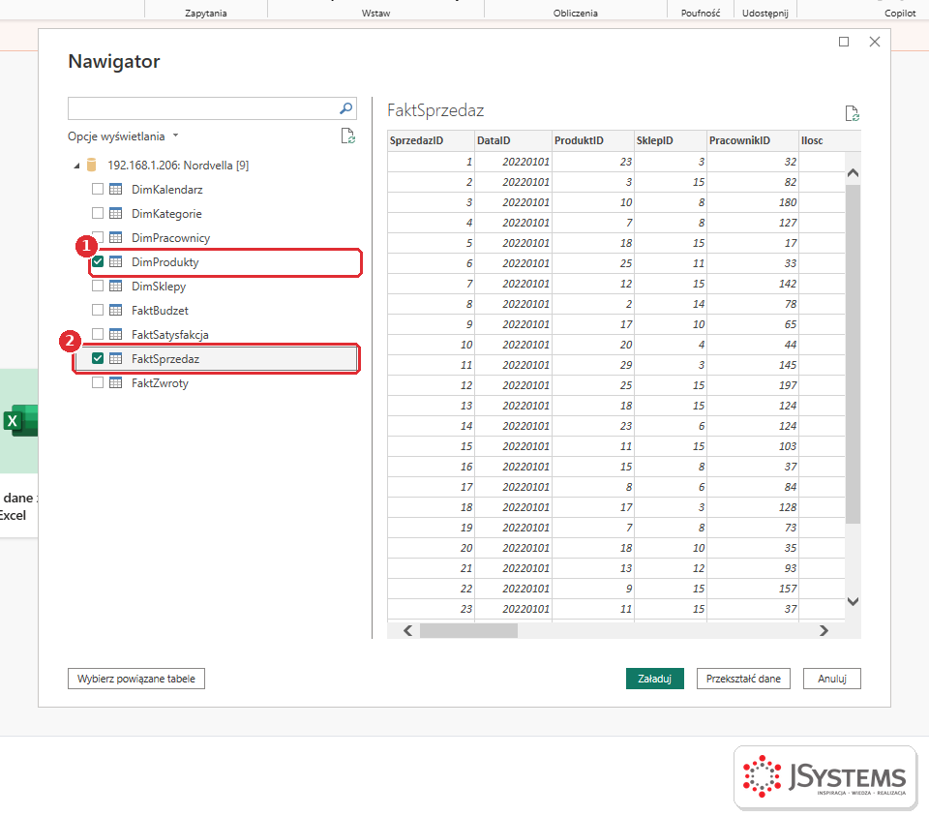Check the DimSklepy table checkbox
This screenshot has height=817, width=929.
(x=98, y=287)
